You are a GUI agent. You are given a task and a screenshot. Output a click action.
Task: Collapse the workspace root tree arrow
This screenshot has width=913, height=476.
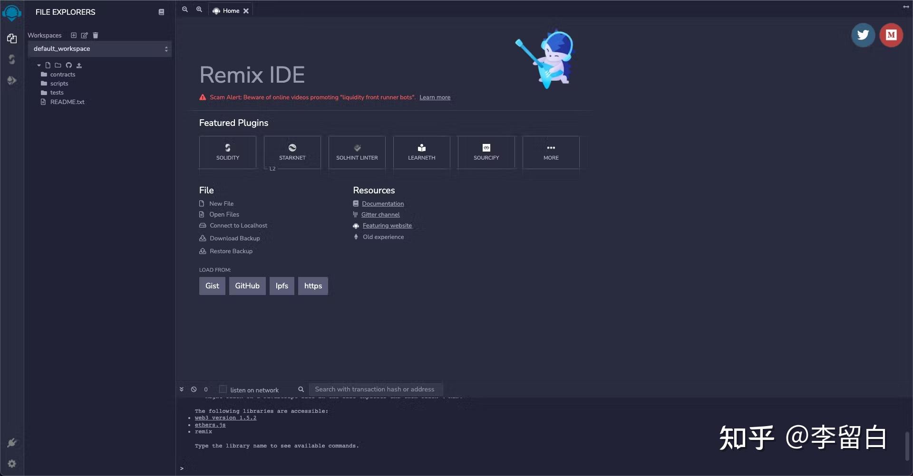coord(39,66)
